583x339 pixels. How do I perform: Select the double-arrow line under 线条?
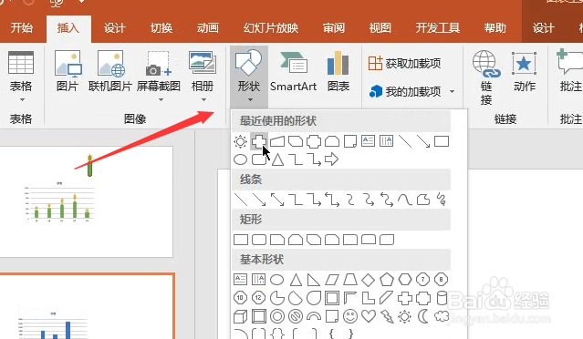click(x=277, y=200)
